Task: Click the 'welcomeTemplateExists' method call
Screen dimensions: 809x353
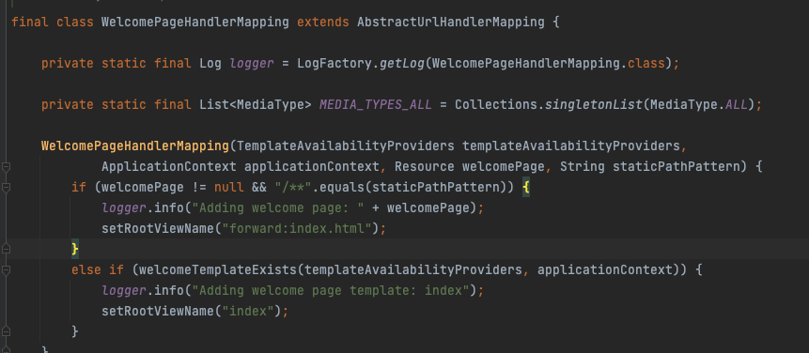Action: coord(218,269)
